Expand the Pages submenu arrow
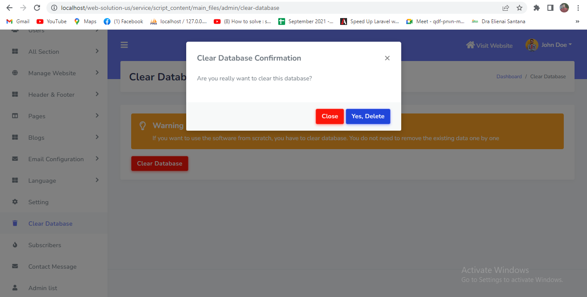 tap(97, 116)
